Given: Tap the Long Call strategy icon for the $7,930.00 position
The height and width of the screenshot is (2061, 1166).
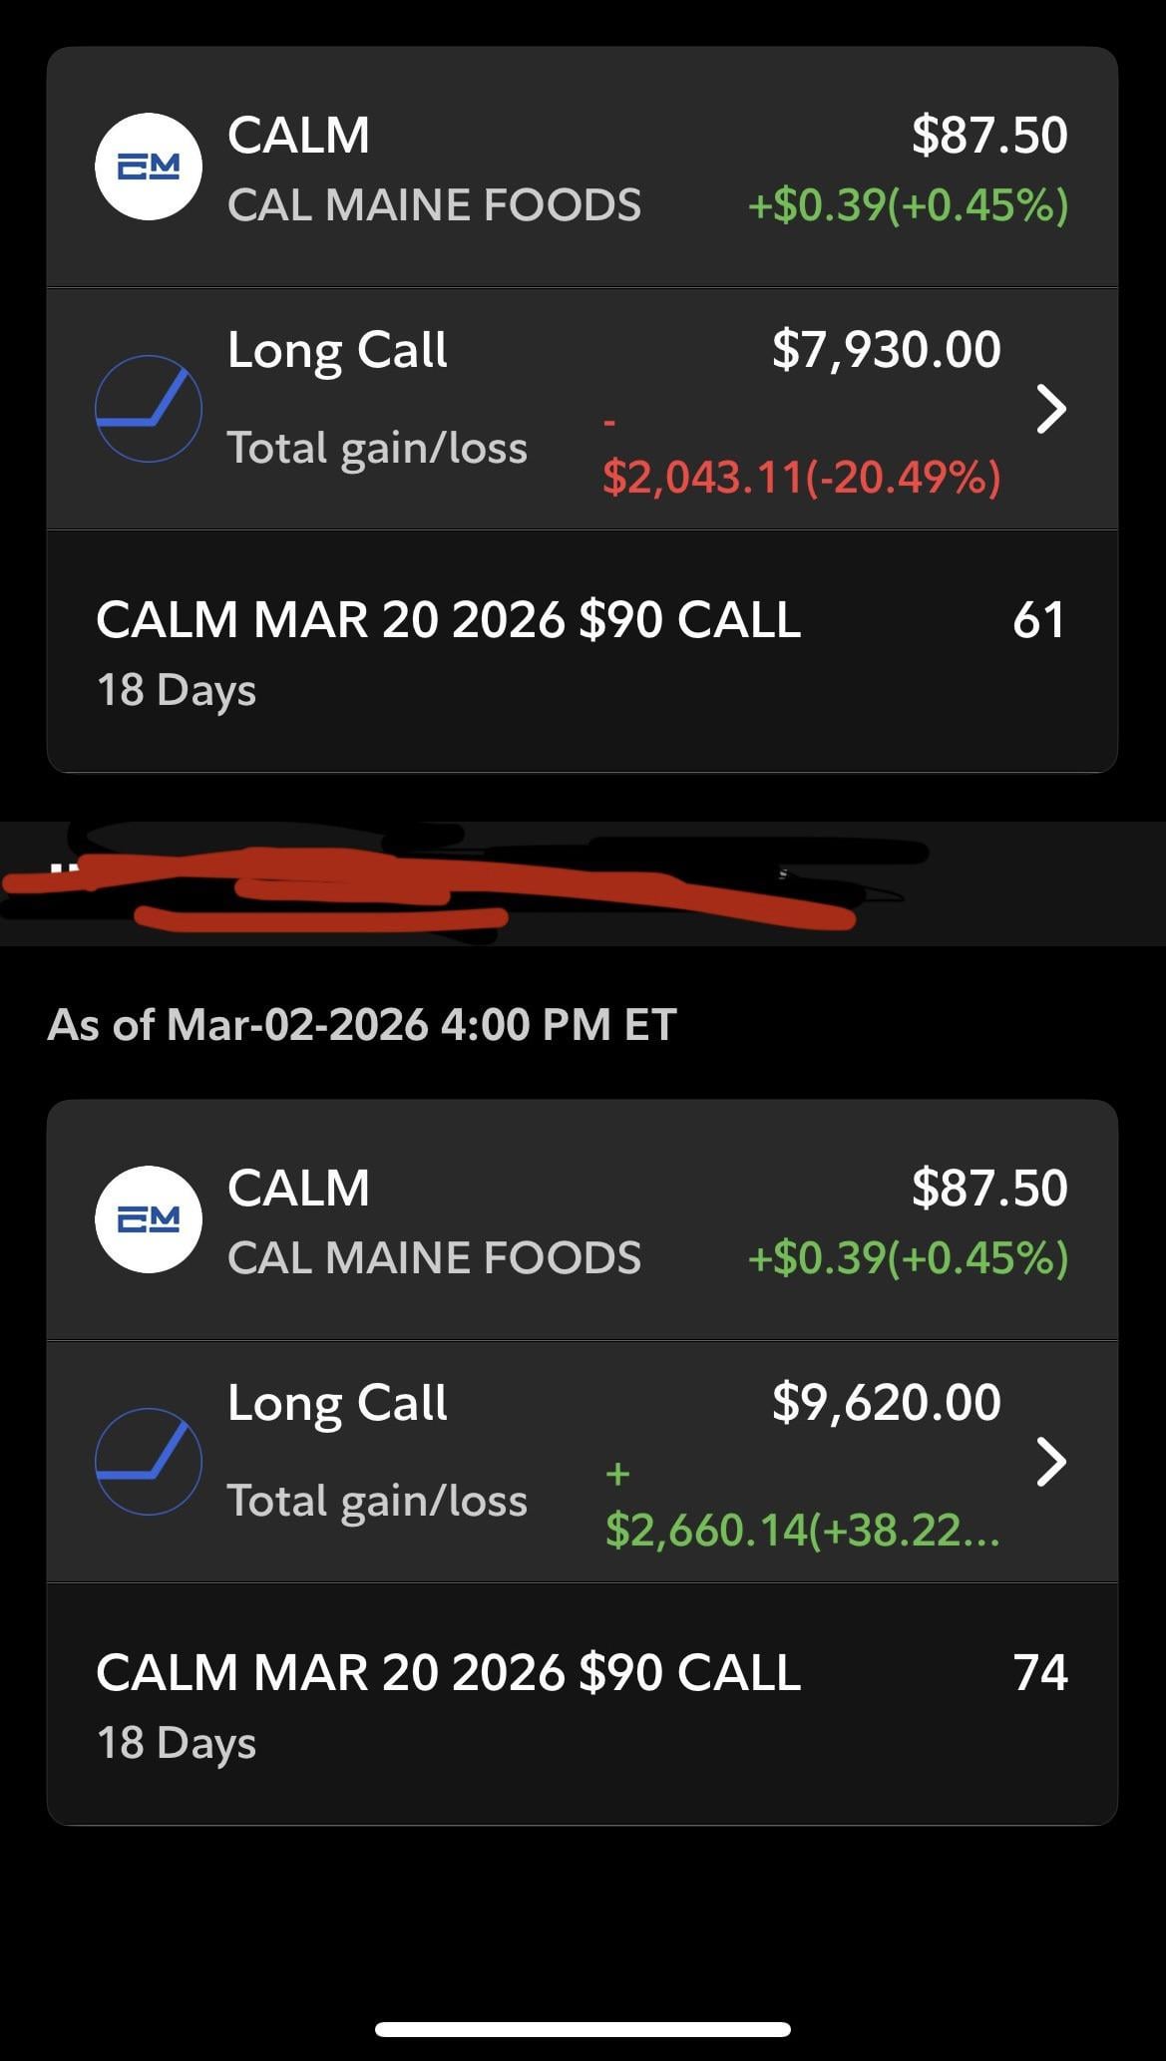Looking at the screenshot, I should 149,409.
